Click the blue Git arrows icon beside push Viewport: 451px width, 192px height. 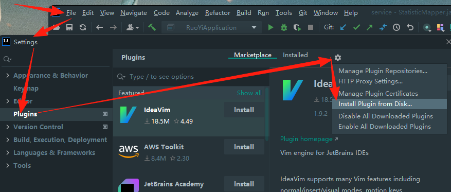point(383,27)
